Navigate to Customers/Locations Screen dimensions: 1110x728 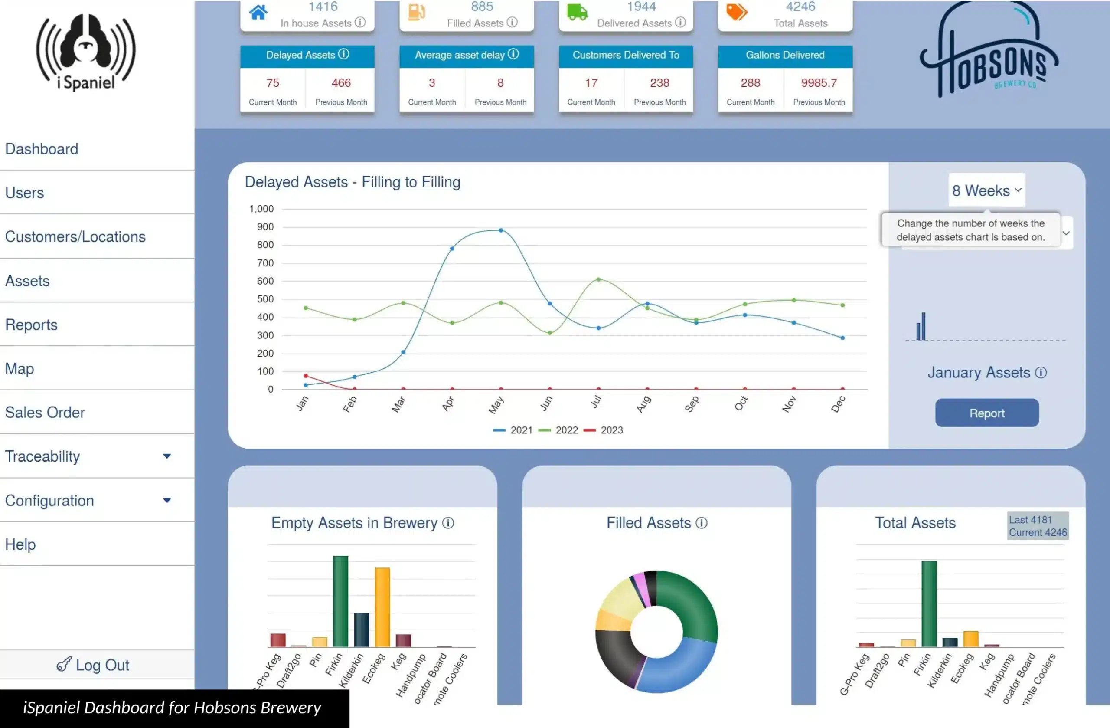click(76, 236)
